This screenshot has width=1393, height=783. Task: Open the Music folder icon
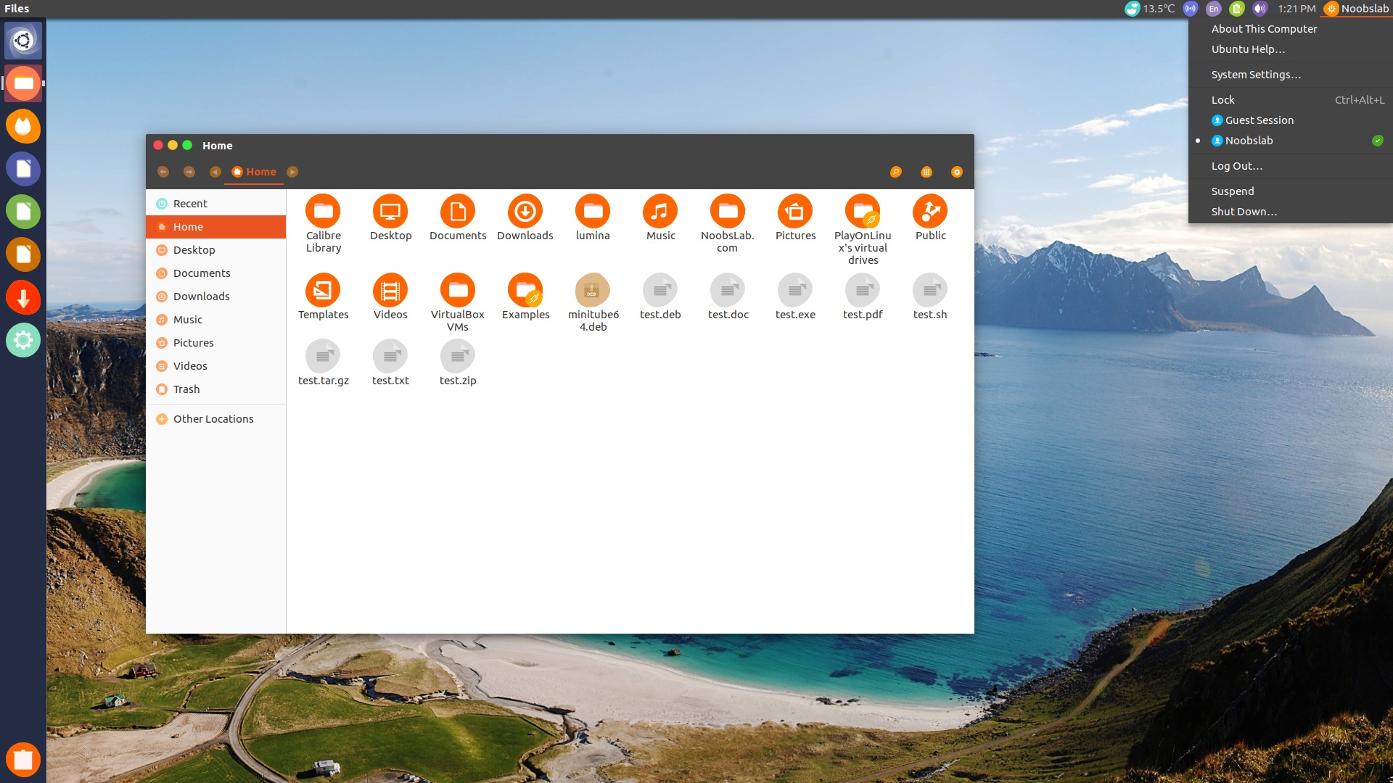point(659,212)
